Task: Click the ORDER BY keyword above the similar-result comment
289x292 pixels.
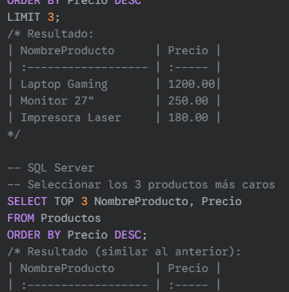Action: 34,235
